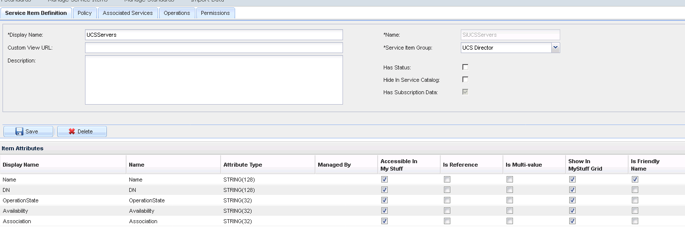This screenshot has height=246, width=685.
Task: Toggle Show In MyStuff Grid for Association row
Action: (572, 221)
